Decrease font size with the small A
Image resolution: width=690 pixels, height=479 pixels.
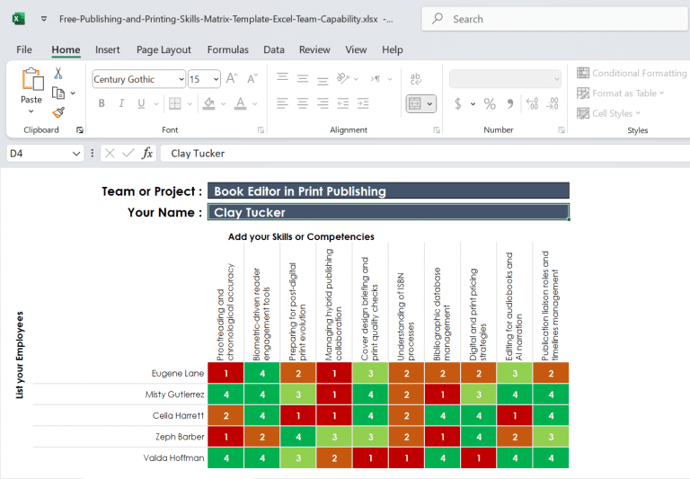[x=252, y=79]
